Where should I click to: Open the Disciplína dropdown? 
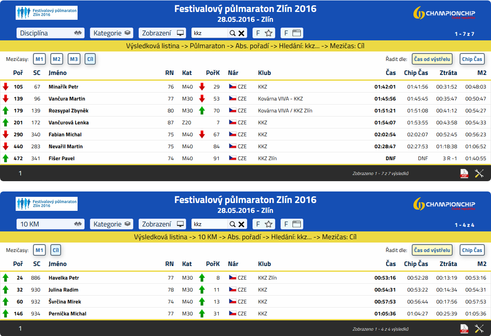[x=50, y=33]
